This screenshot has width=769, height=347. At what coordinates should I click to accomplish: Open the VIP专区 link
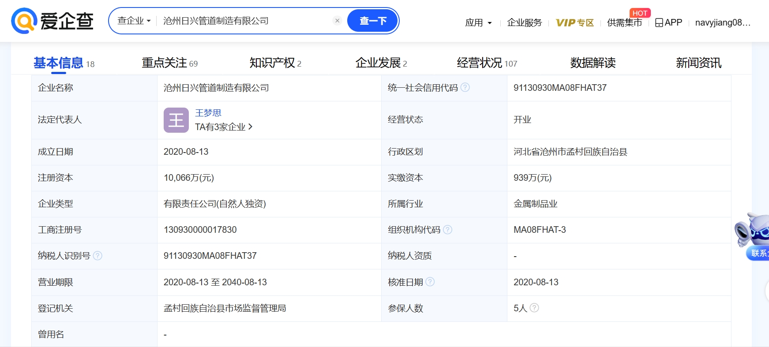tap(574, 22)
